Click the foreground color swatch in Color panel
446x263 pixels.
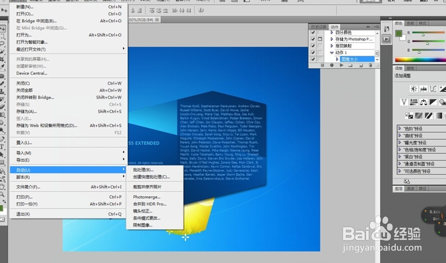coord(398,33)
